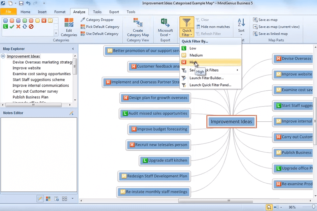Apply the yellow category color swatch
Image resolution: width=317 pixels, height=211 pixels.
click(x=37, y=21)
